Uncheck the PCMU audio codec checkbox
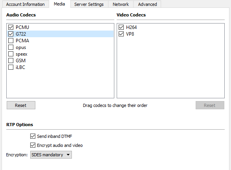231x170 pixels. [x=11, y=27]
